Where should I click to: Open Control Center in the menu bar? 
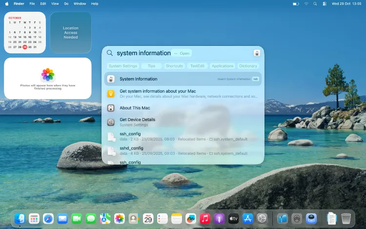[x=325, y=3]
